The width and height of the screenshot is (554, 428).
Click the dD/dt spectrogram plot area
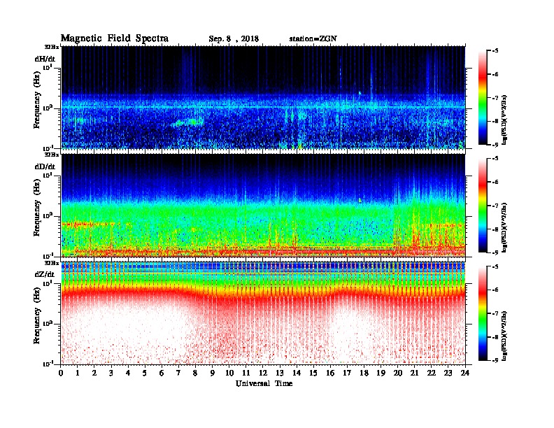(263, 205)
